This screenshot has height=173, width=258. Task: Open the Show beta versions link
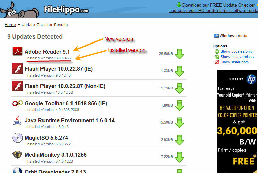pyautogui.click(x=237, y=57)
